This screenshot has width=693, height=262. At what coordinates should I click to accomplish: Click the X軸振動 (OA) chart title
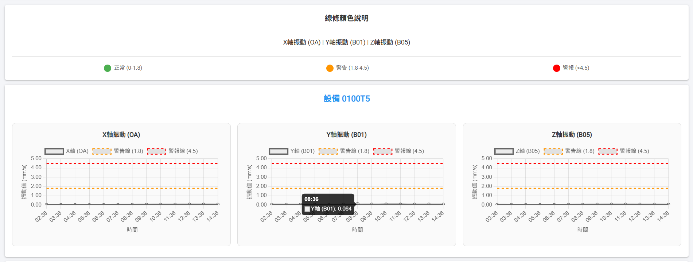click(x=121, y=135)
